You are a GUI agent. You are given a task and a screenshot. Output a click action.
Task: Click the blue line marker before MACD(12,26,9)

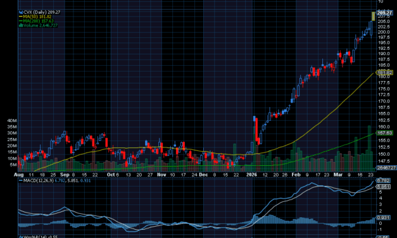click(x=21, y=180)
